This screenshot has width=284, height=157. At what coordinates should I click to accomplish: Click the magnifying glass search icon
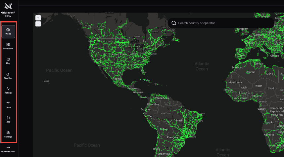point(173,23)
